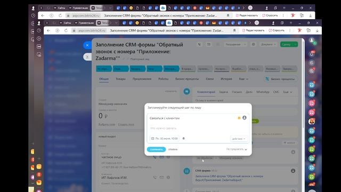Click the bell reminder icon in the dialog
The image size is (341, 192).
183,139
